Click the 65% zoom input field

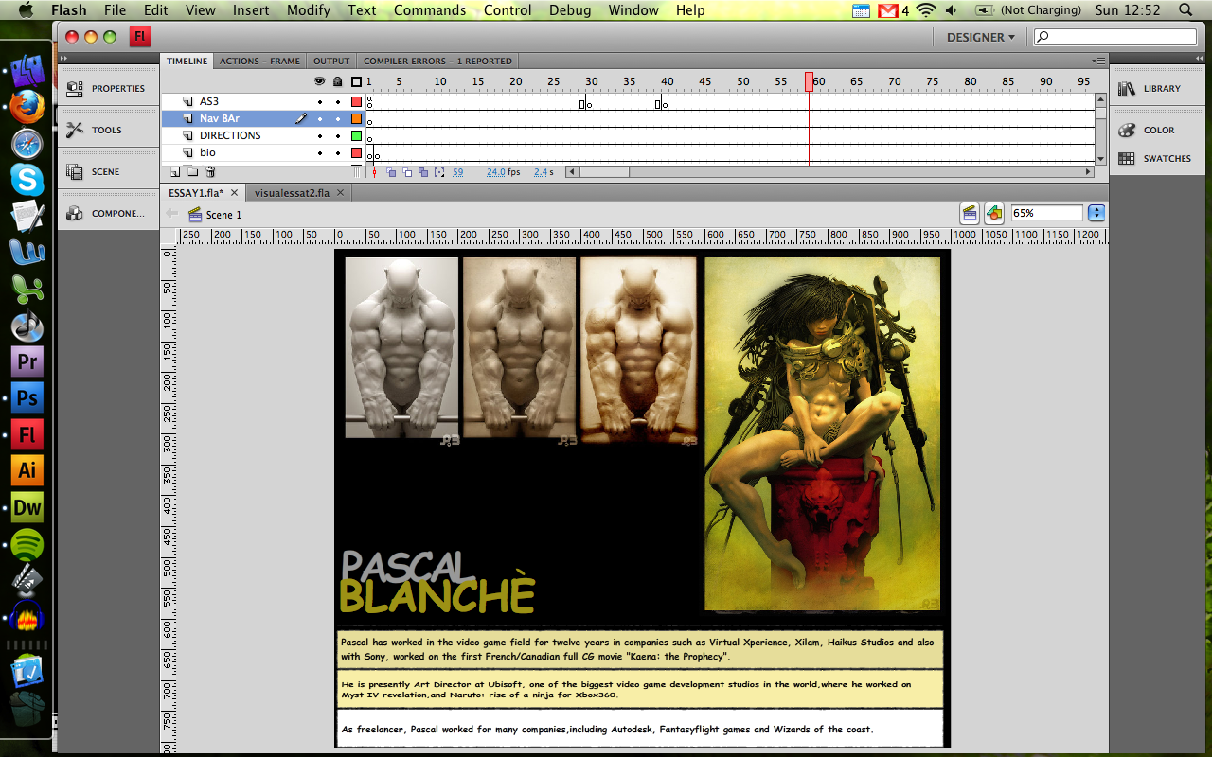click(1047, 213)
